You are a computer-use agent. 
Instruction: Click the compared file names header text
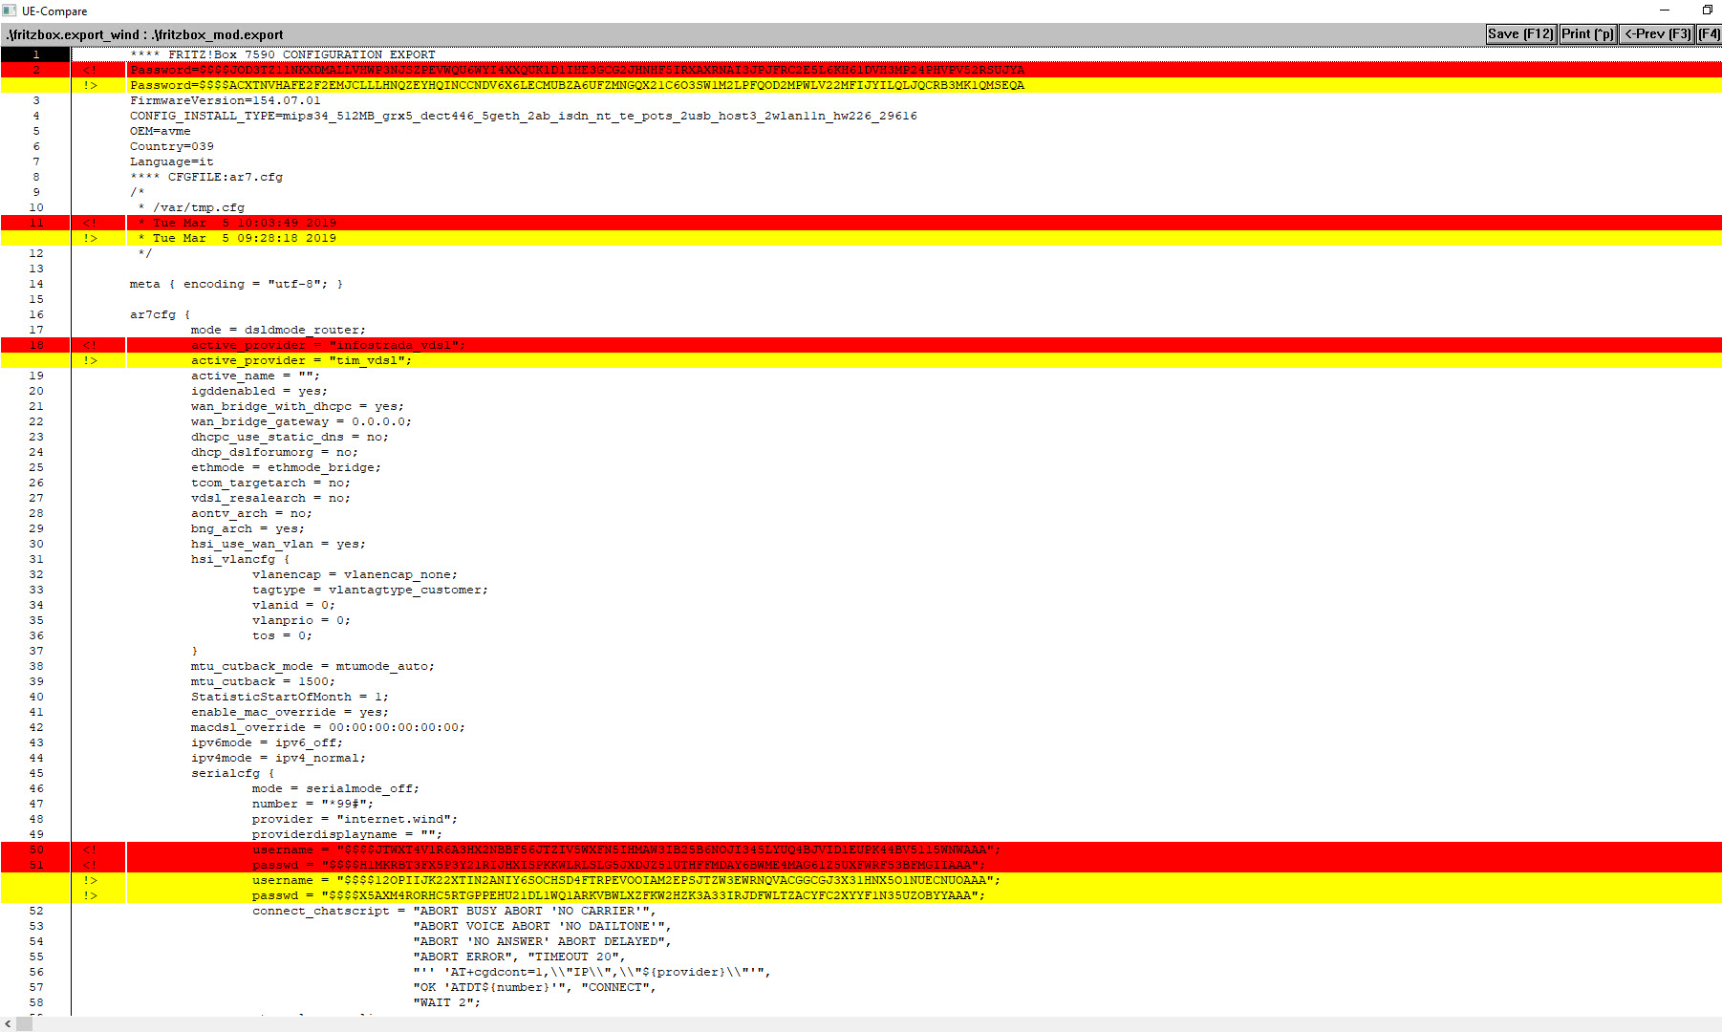click(144, 34)
